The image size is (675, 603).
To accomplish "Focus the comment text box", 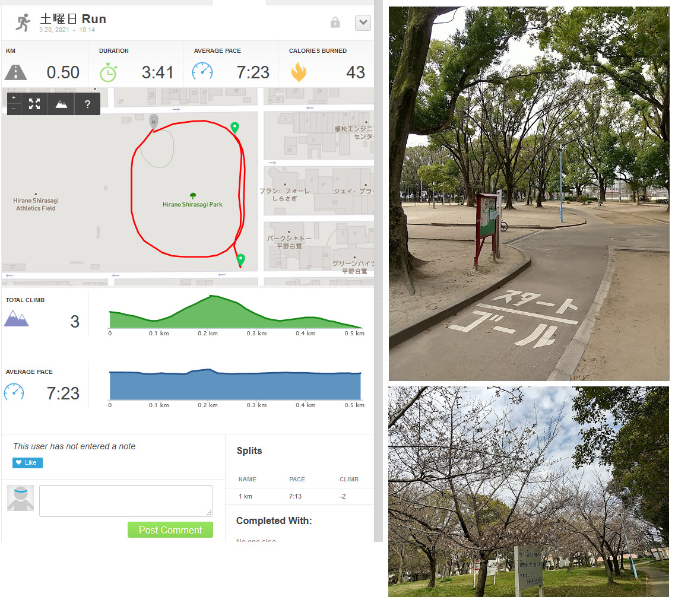I will pos(126,500).
